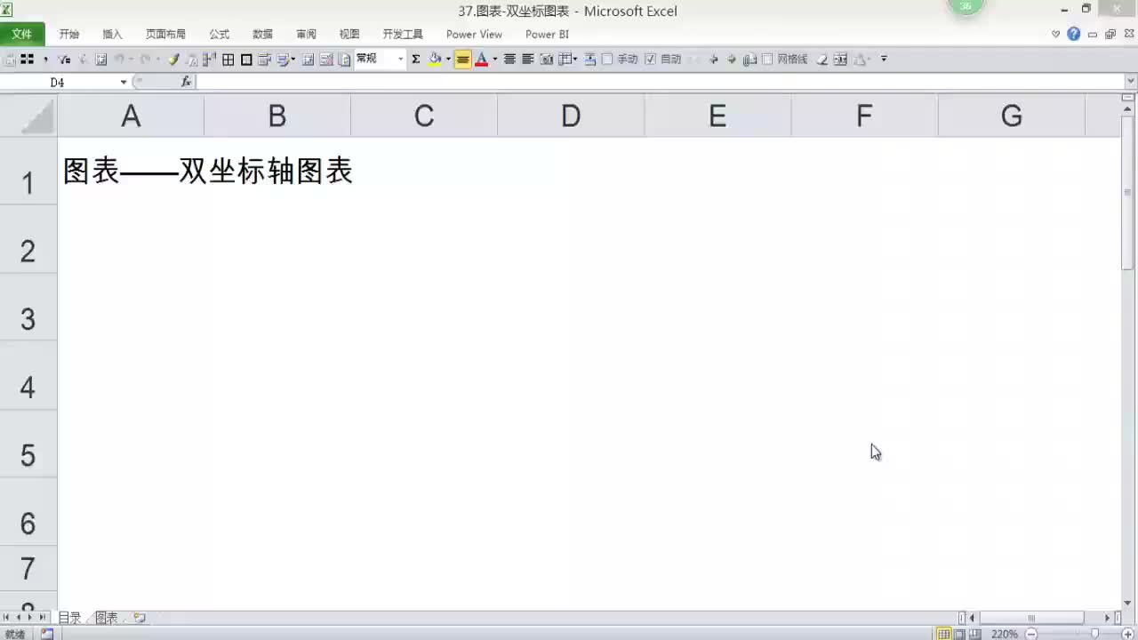Open the quick access toolbar customize arrow
Image resolution: width=1138 pixels, height=640 pixels.
884,59
